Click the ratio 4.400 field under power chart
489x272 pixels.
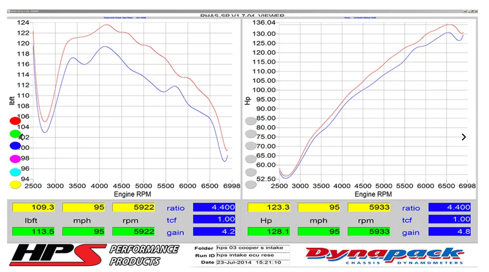450,208
